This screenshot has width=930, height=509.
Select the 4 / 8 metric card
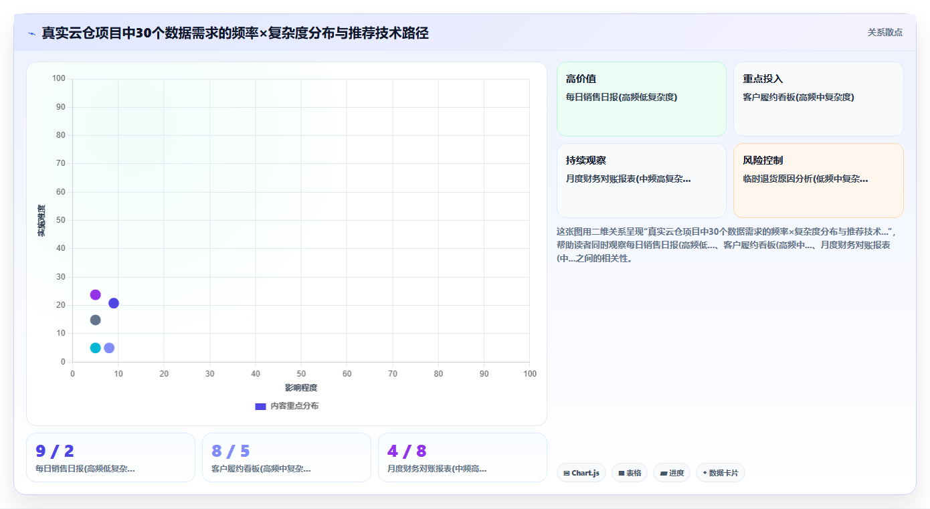point(462,457)
